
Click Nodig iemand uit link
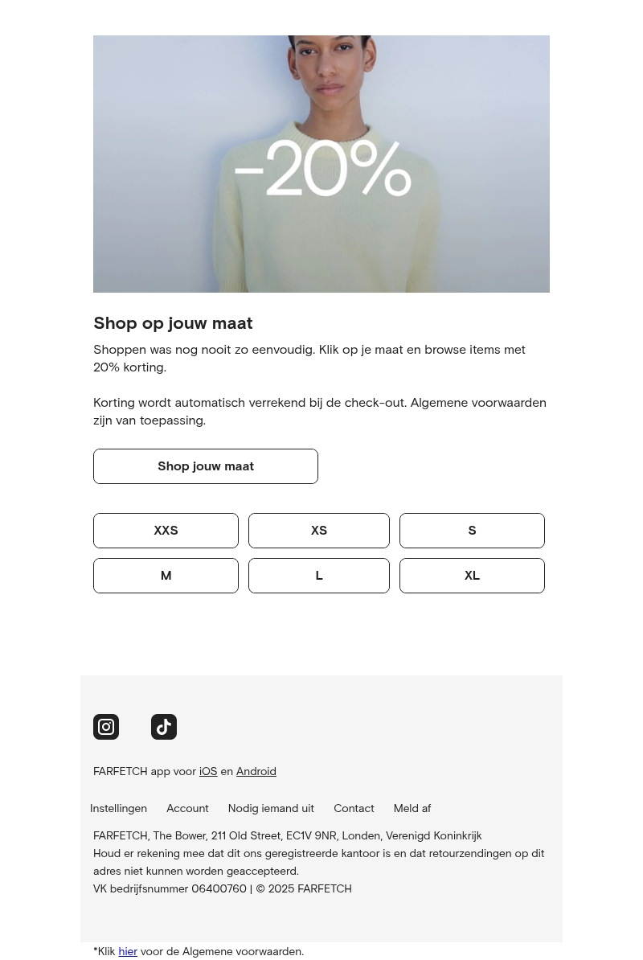tap(271, 808)
